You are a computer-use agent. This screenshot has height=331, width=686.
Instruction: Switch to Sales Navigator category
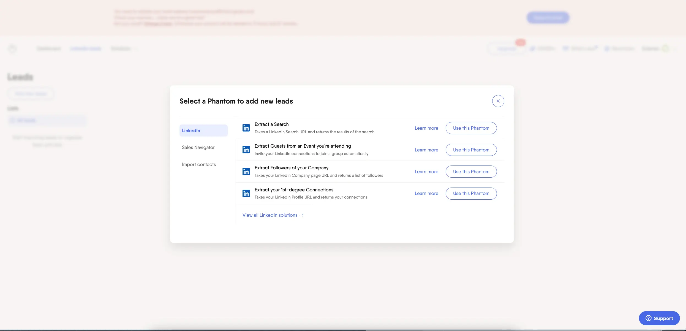point(198,147)
